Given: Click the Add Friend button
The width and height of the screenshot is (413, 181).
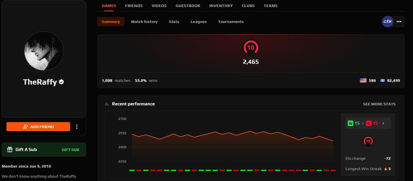Looking at the screenshot, I should [x=38, y=126].
